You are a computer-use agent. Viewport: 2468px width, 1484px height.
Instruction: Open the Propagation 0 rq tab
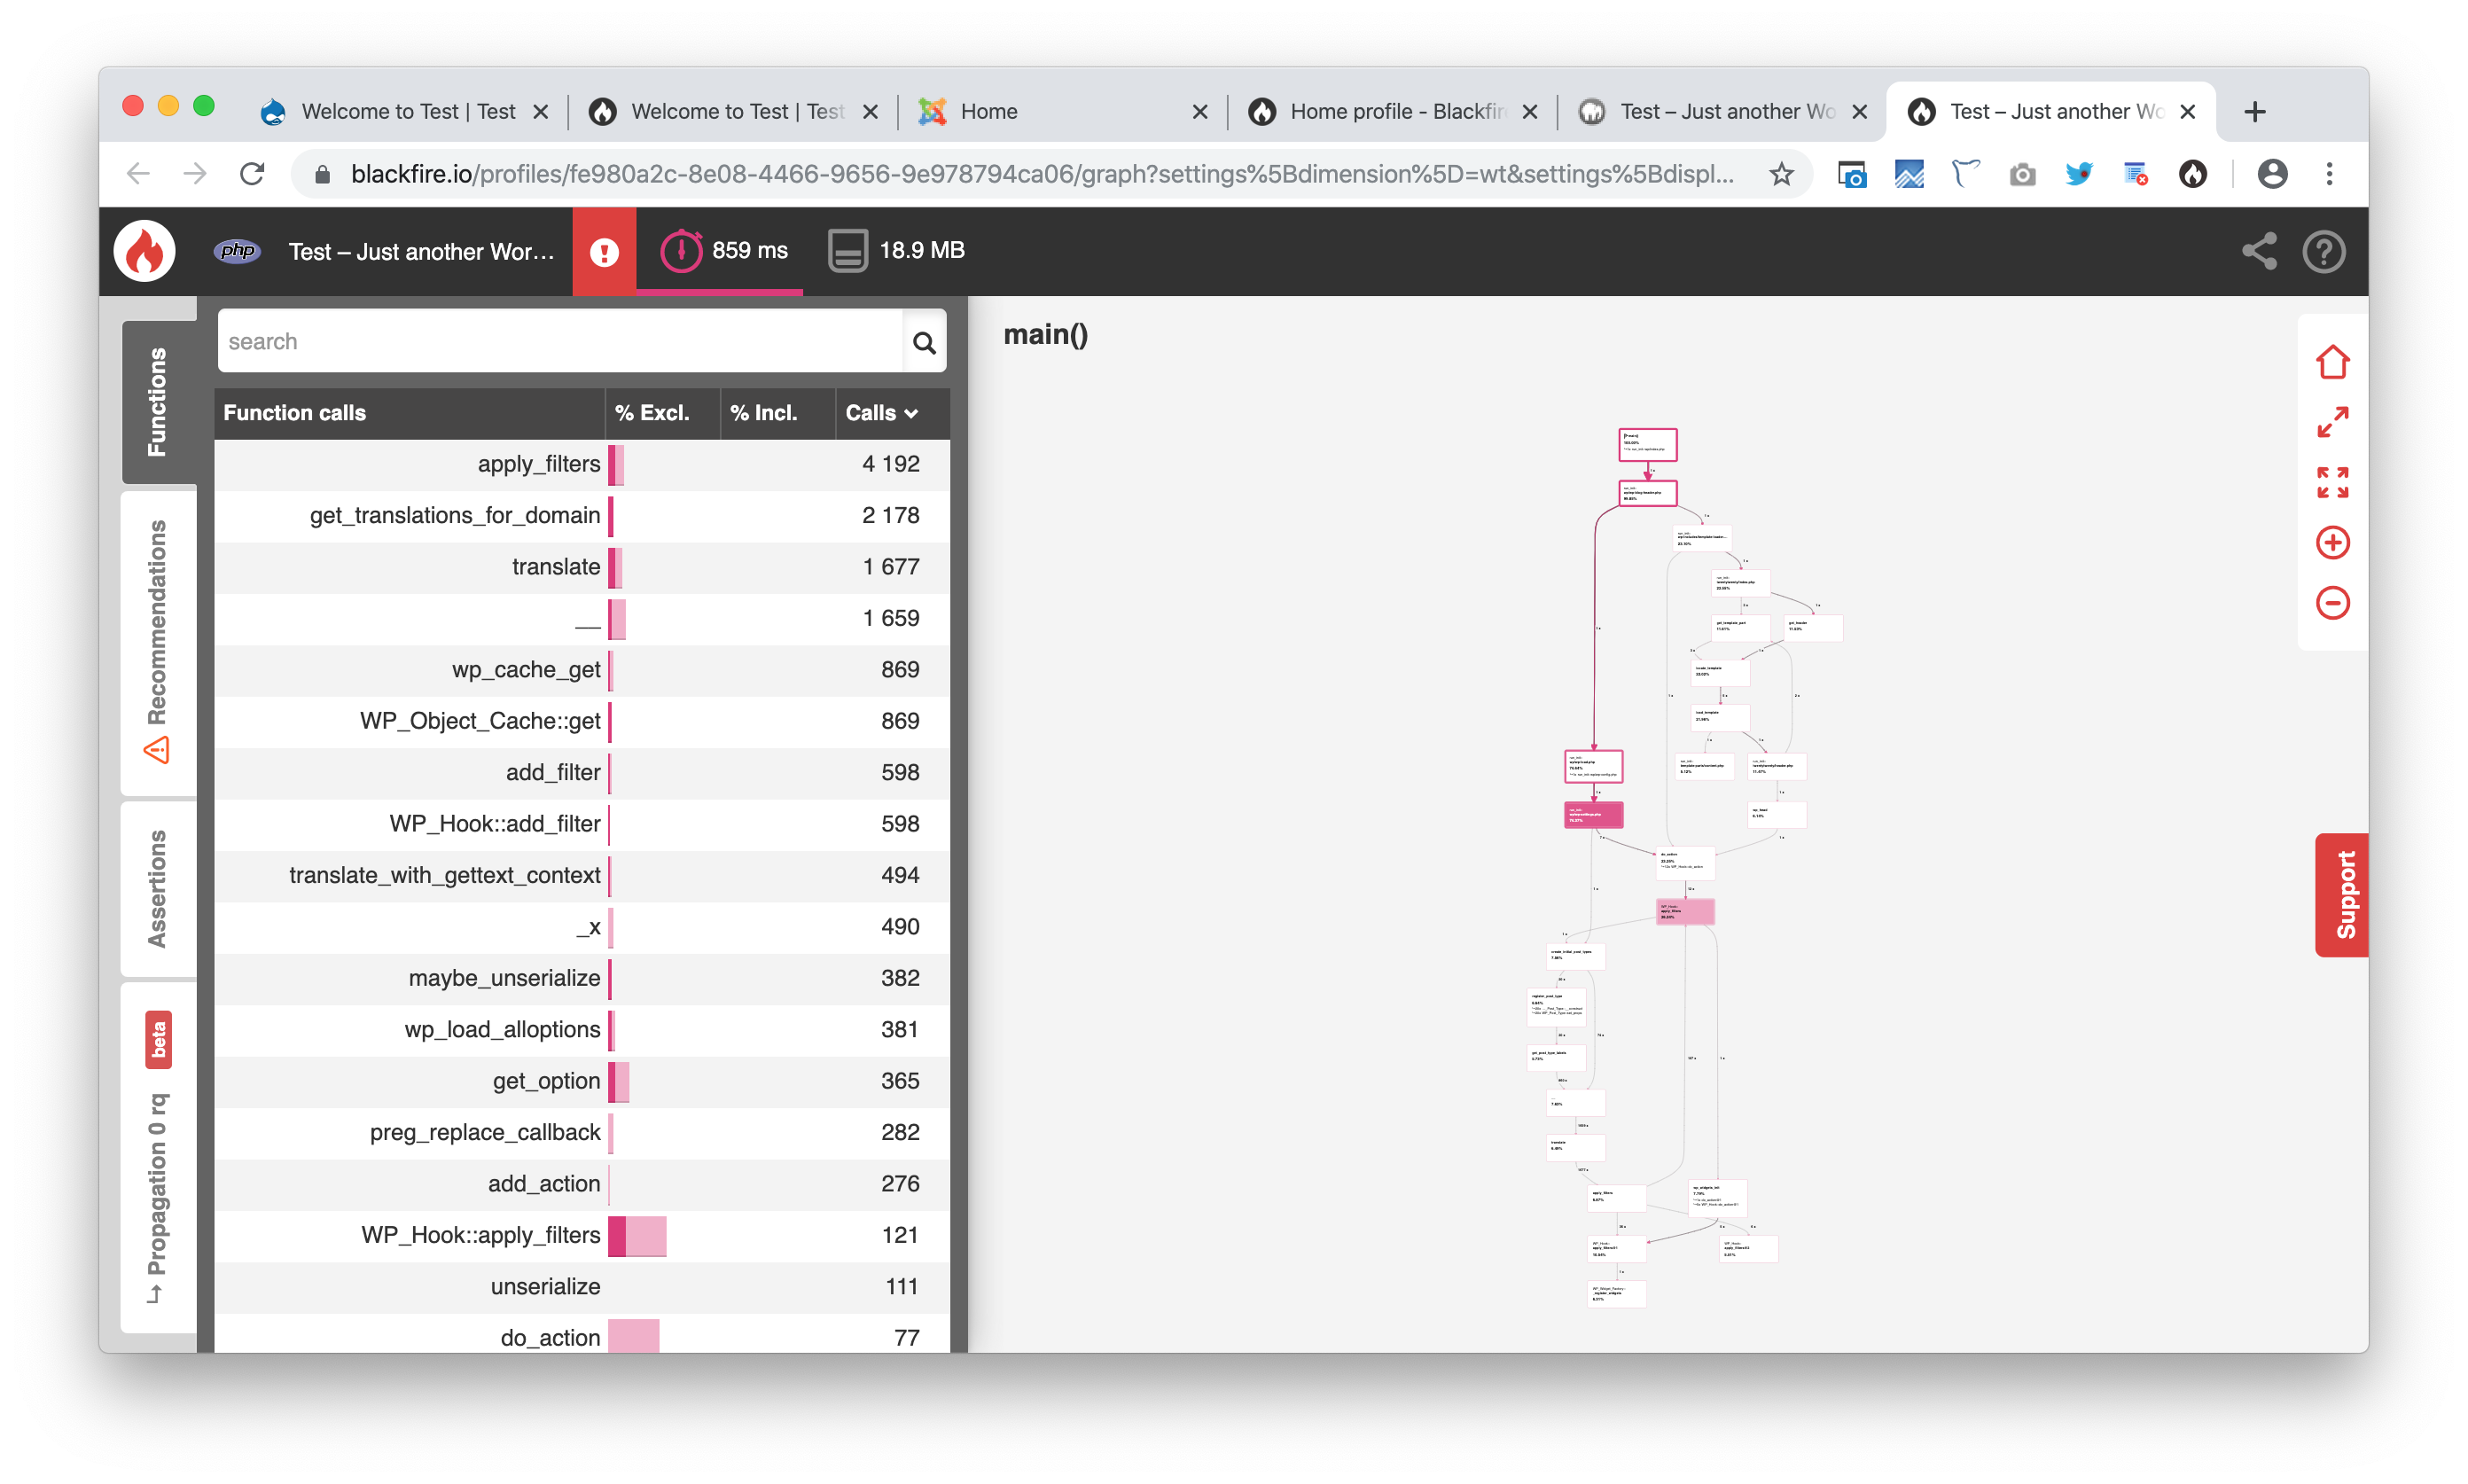[158, 1158]
